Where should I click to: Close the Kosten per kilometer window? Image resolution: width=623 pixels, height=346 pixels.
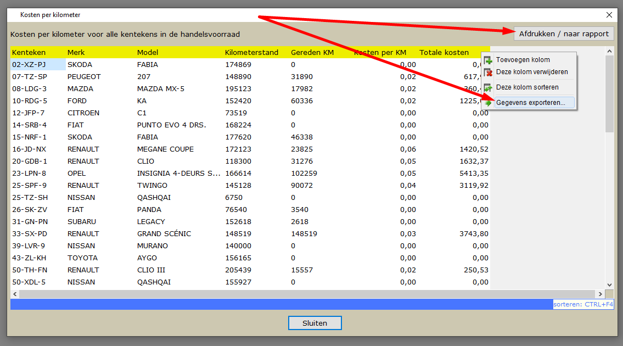[x=609, y=15]
